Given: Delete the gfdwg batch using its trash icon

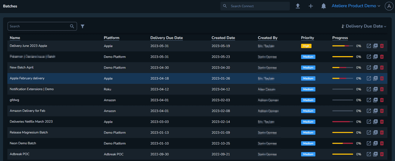Looking at the screenshot, I should click(x=382, y=100).
